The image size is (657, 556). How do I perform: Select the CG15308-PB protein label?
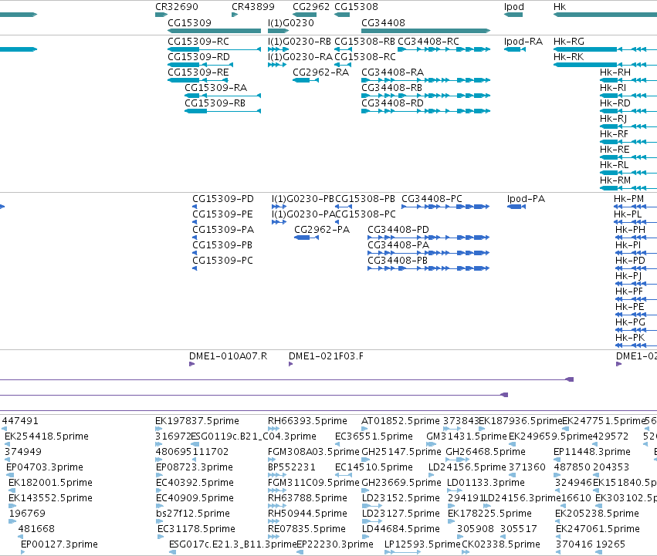click(365, 199)
